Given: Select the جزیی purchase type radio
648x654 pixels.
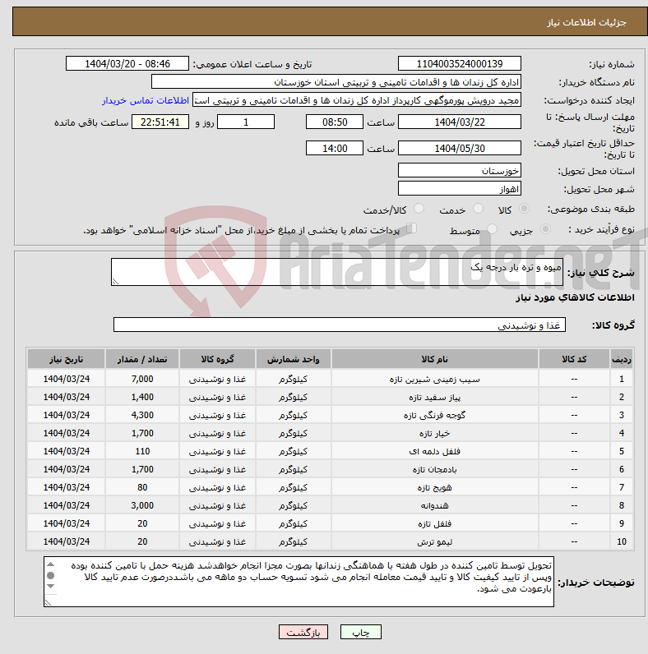Looking at the screenshot, I should pos(545,229).
